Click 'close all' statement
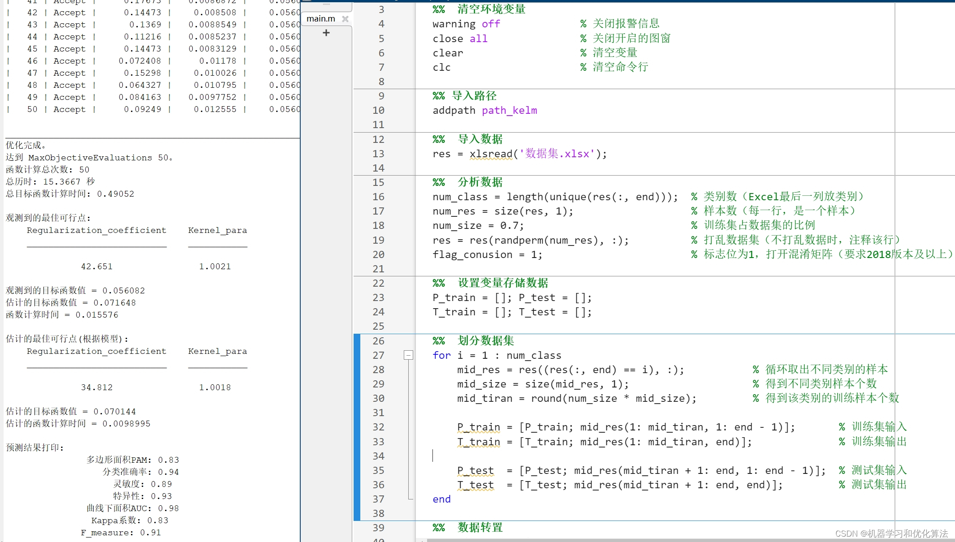The image size is (955, 542). [460, 39]
